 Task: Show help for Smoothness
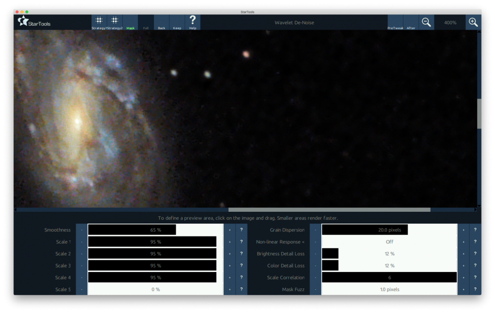(x=242, y=230)
